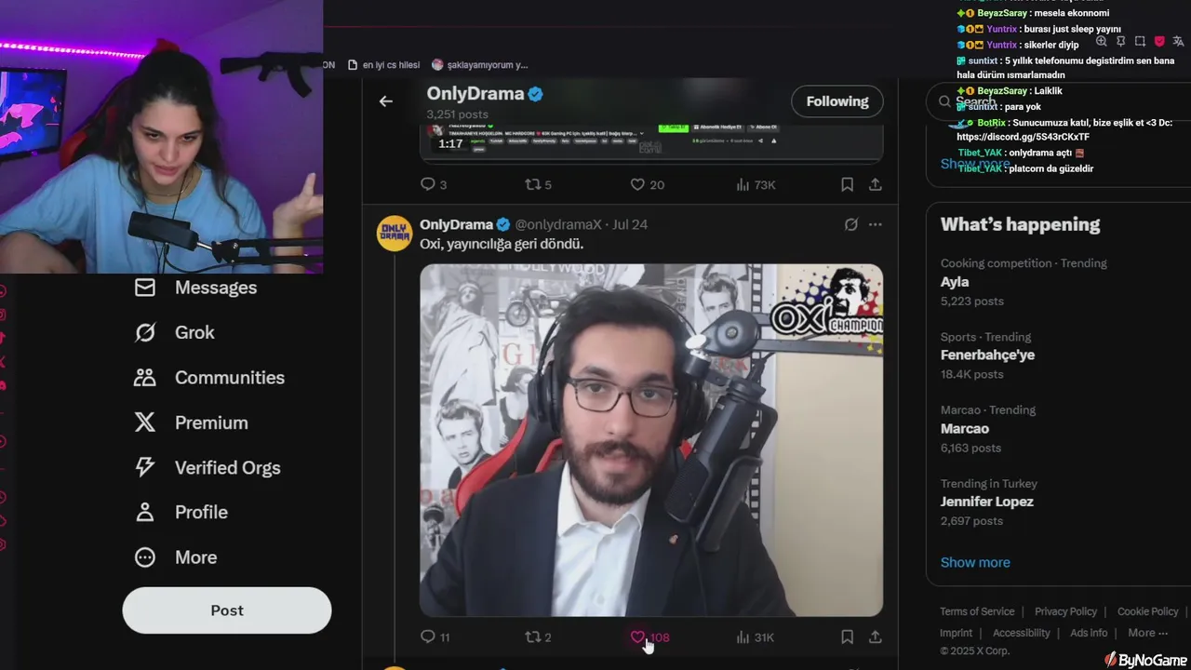
Task: Click the Messages envelope icon
Action: tap(145, 288)
